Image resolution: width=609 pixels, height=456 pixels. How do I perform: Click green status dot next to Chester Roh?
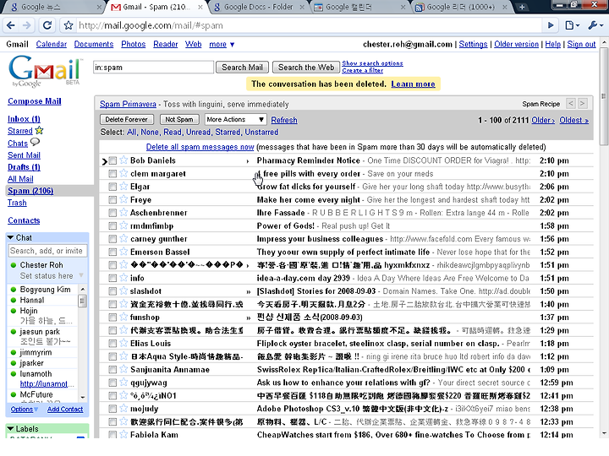pos(14,265)
